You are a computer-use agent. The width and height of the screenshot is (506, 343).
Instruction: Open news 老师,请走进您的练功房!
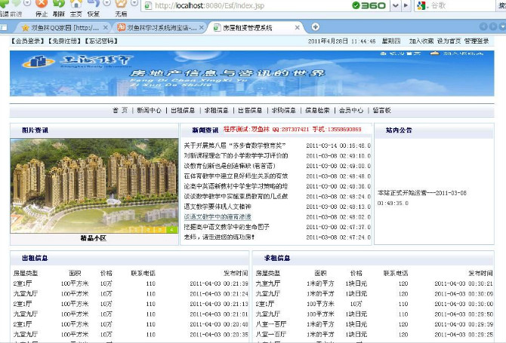(x=219, y=237)
